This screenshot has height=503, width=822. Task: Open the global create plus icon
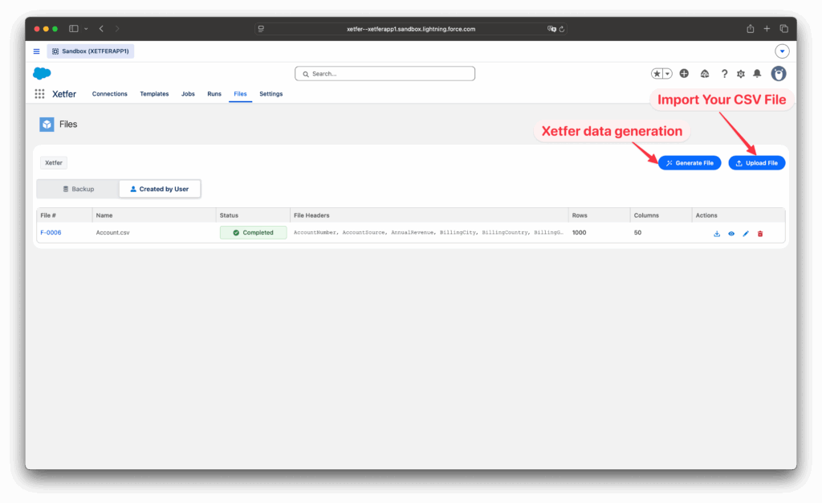(684, 73)
